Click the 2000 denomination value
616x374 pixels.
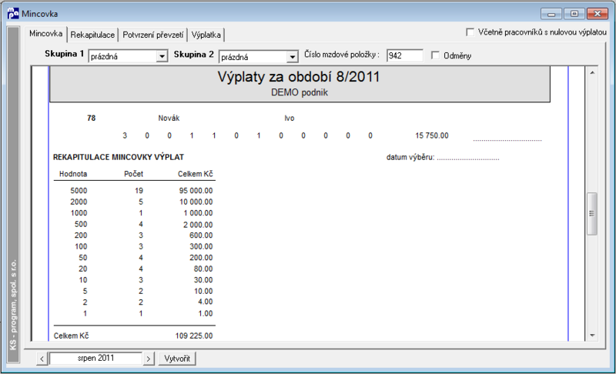[x=79, y=202]
